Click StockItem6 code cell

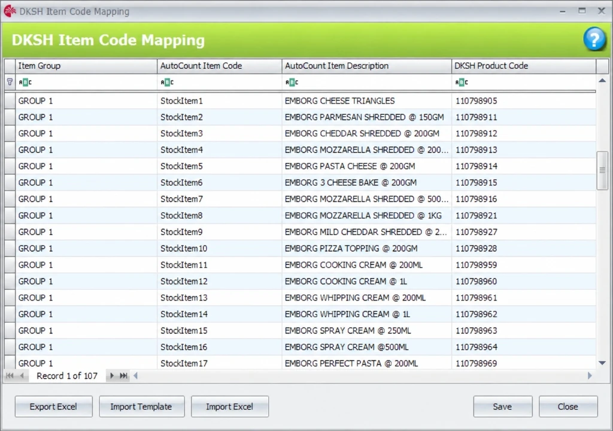coord(219,183)
